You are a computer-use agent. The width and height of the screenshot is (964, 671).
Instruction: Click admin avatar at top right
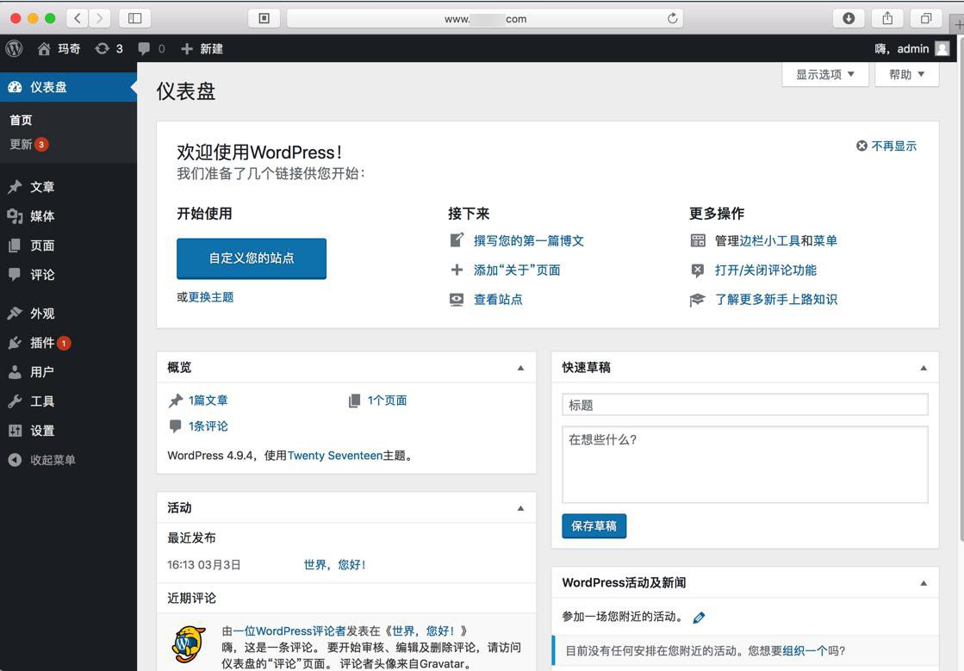942,48
